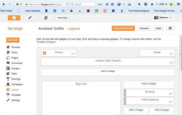This screenshot has width=182, height=115.
Task: Bookmark this page with the star icon
Action: coord(107,4)
